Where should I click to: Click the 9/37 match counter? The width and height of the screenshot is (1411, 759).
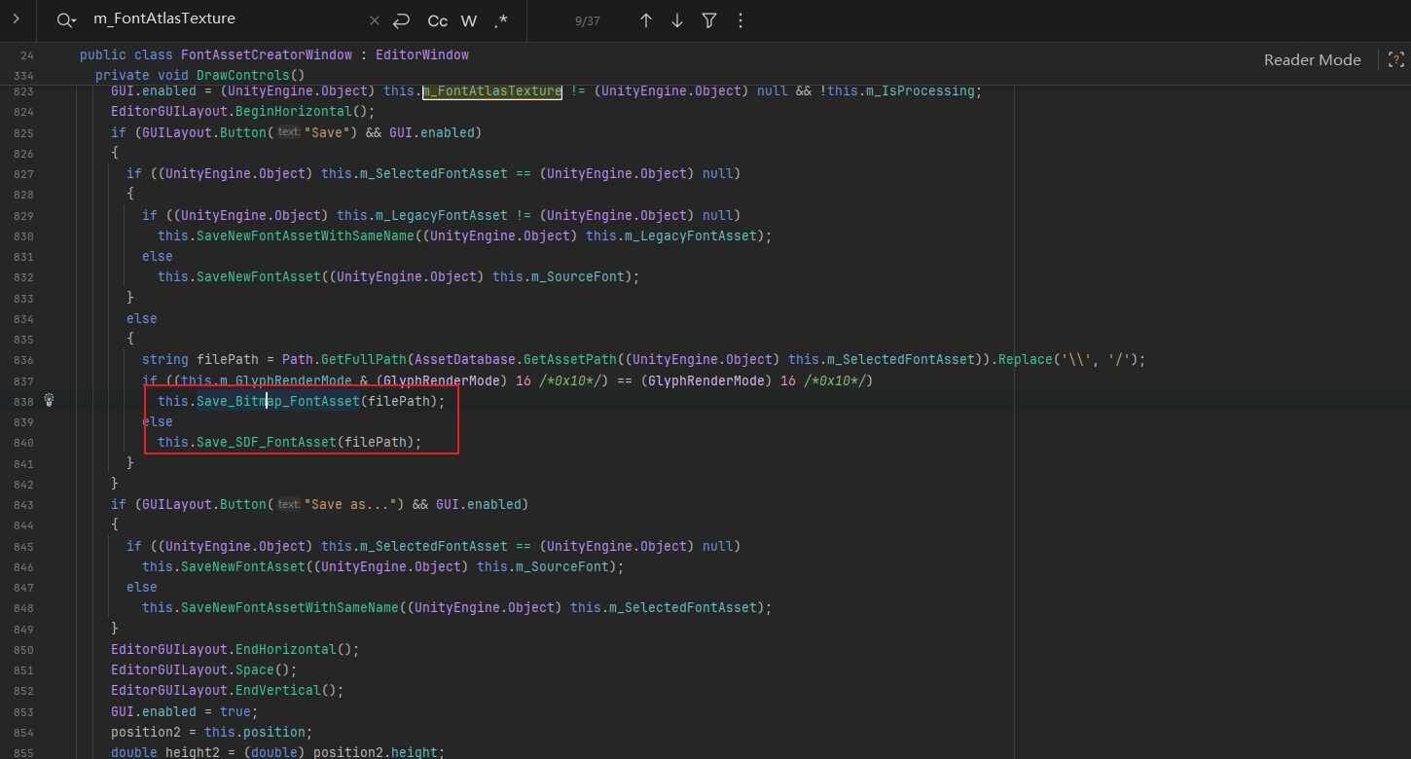tap(588, 20)
